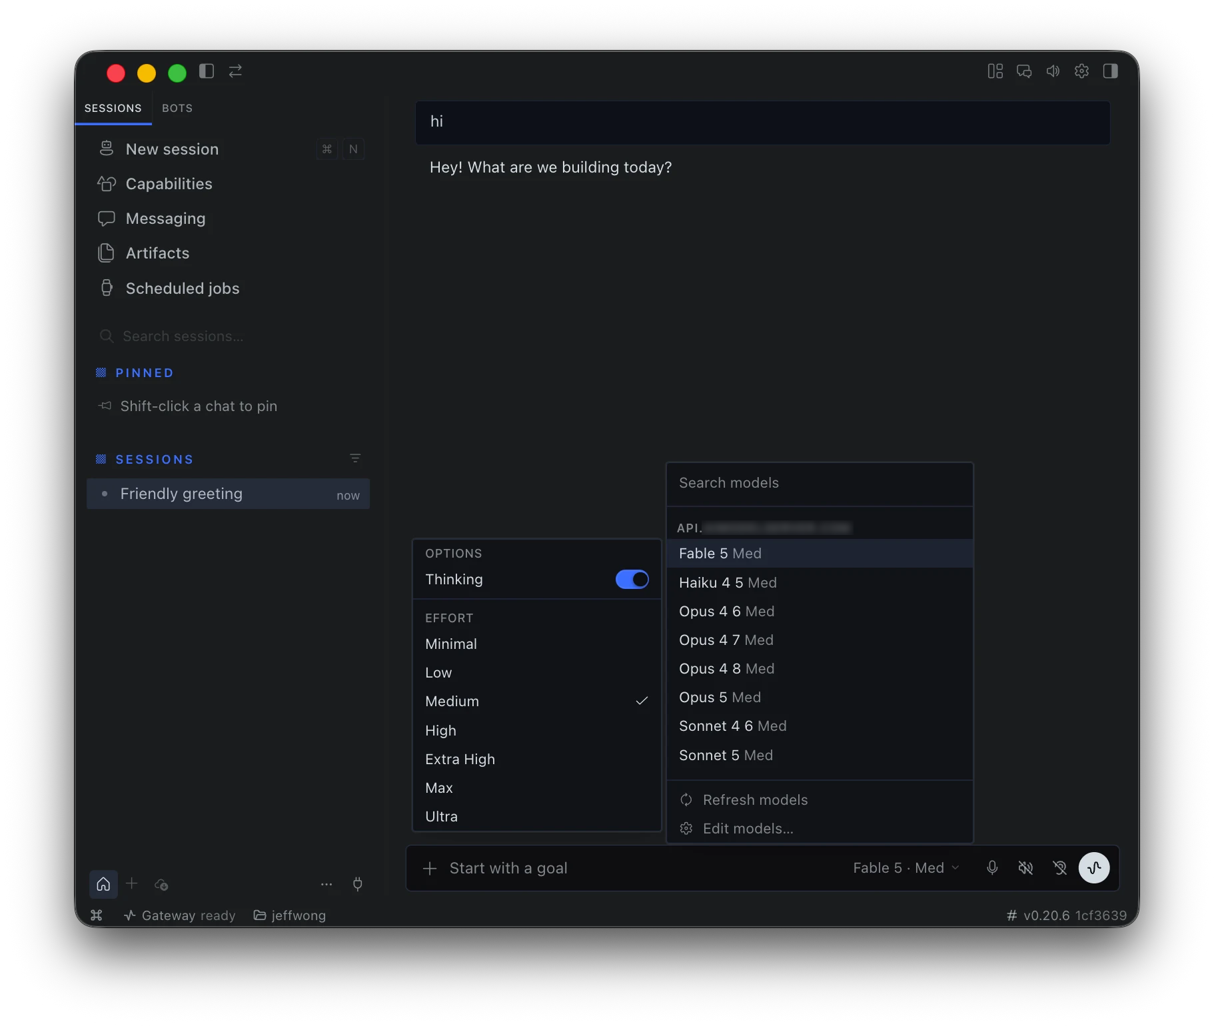Choose Haiku 4 5 Med model
The width and height of the screenshot is (1214, 1026).
820,583
